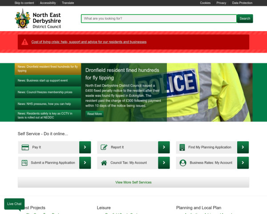Open the Cost of living crisis link
Image resolution: width=267 pixels, height=214 pixels.
(x=89, y=42)
